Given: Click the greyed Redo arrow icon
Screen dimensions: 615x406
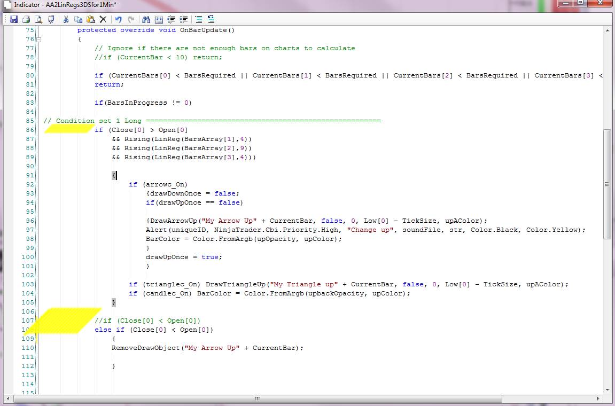Looking at the screenshot, I should tap(131, 19).
